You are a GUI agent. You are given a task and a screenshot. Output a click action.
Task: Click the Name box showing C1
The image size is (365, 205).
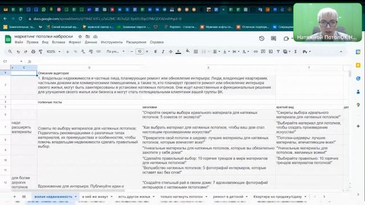pos(12,61)
